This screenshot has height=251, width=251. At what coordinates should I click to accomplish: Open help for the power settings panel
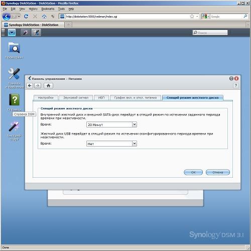[236, 86]
